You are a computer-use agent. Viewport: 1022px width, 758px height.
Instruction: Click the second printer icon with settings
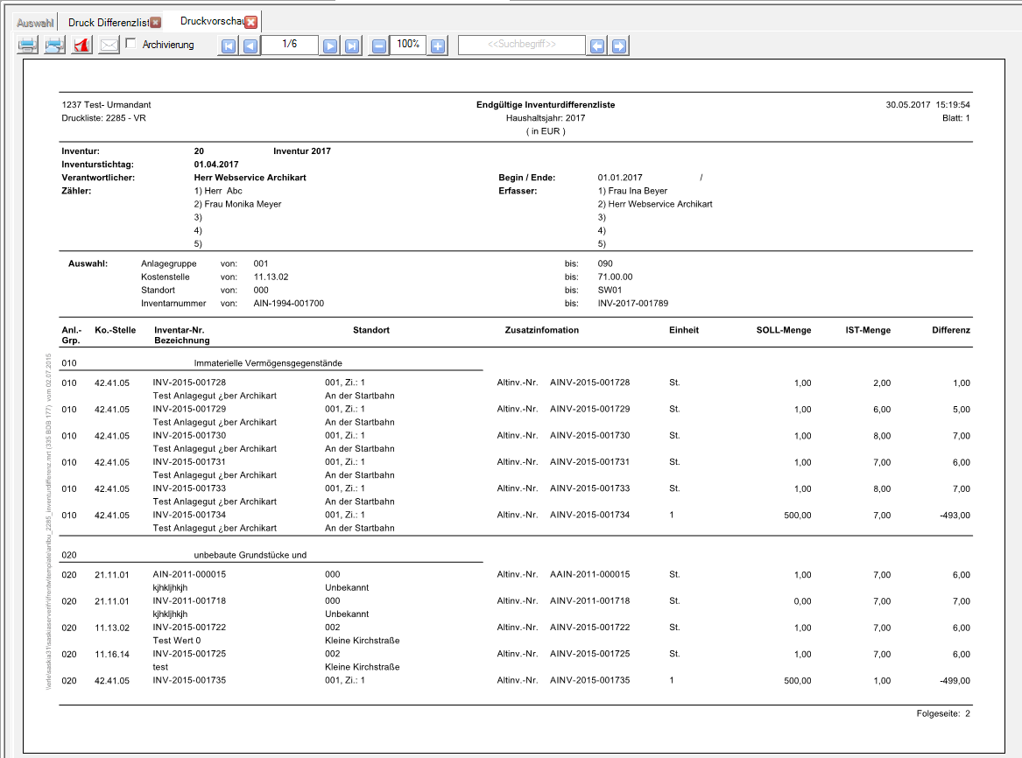(54, 46)
